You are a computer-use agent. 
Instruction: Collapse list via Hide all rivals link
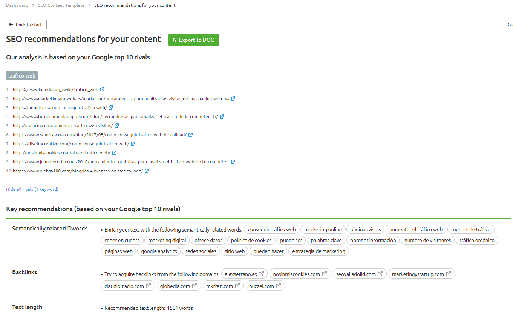[32, 189]
